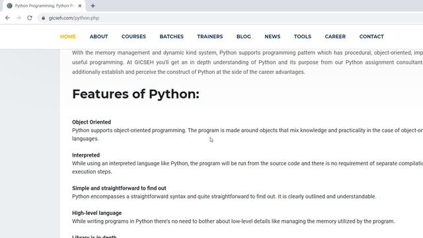Close the Python Programming tab
Image resolution: width=423 pixels, height=238 pixels.
80,6
